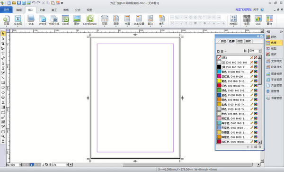Insert a 文本框 text box
Screen dimensions: 284x172
pyautogui.click(x=18, y=20)
